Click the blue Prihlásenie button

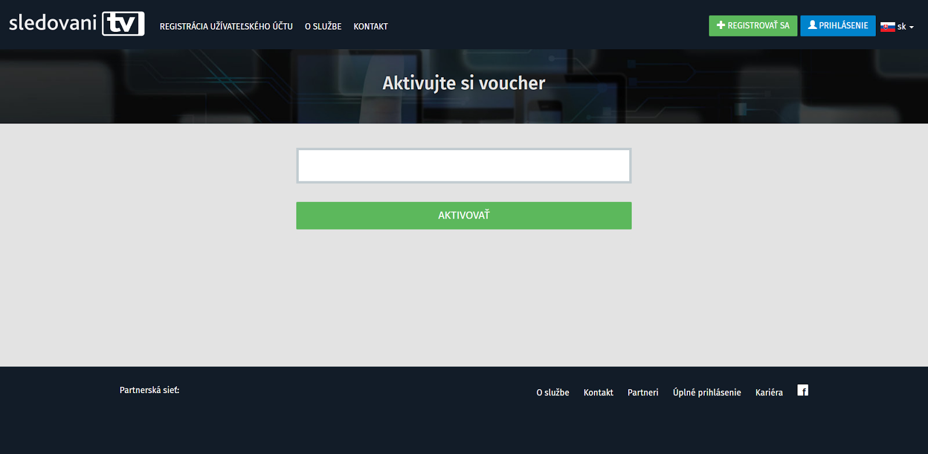click(838, 26)
